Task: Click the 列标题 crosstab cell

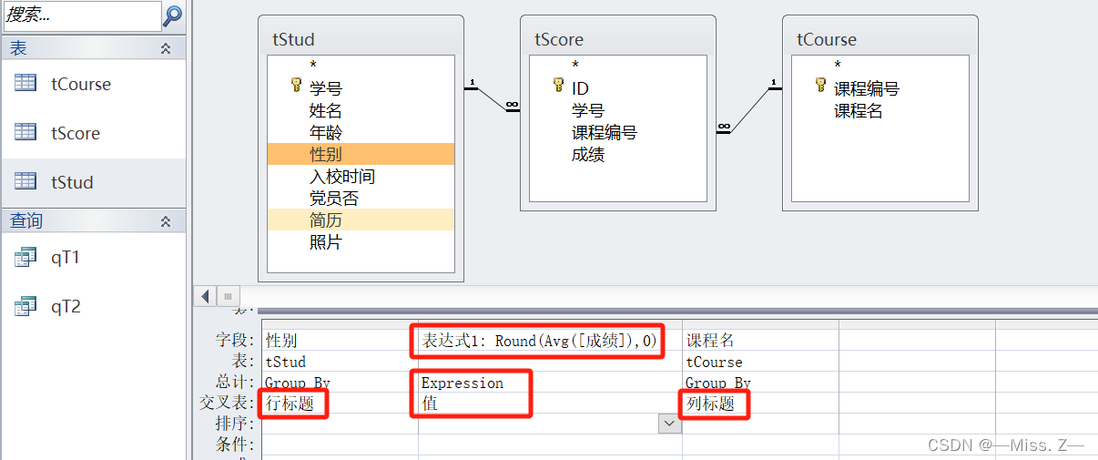Action: click(760, 403)
